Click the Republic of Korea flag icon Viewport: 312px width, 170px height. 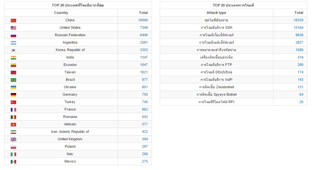pyautogui.click(x=13, y=50)
